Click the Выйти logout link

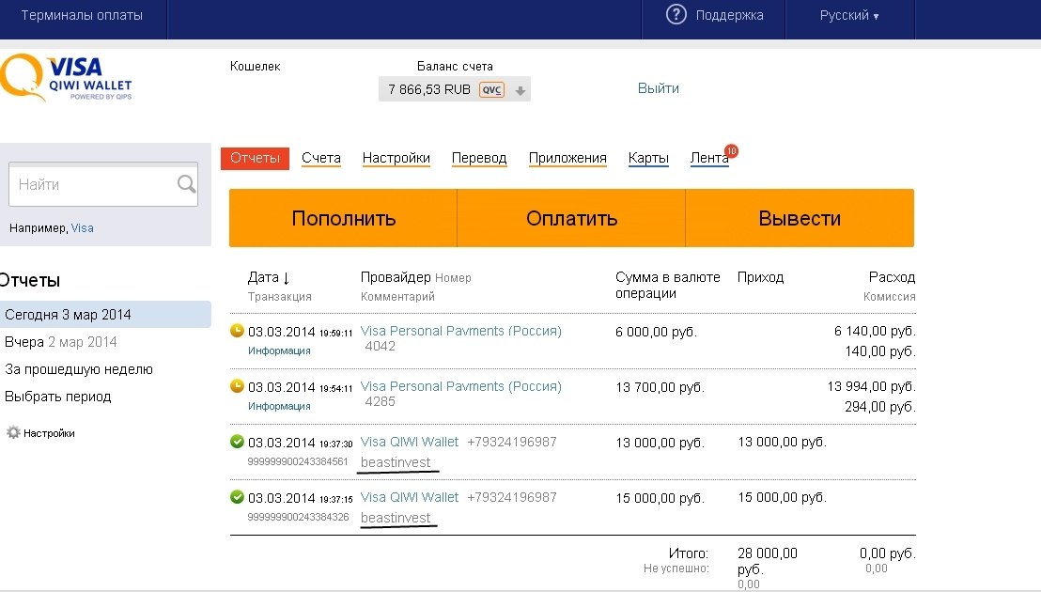coord(658,88)
